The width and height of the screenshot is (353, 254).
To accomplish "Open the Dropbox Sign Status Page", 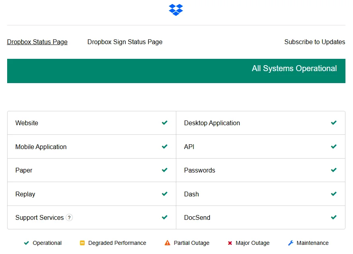I will tap(125, 42).
